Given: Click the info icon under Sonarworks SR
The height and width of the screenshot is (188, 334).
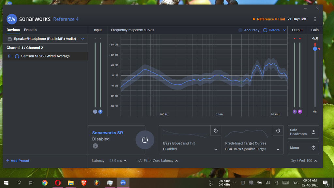Looking at the screenshot, I should [95, 146].
